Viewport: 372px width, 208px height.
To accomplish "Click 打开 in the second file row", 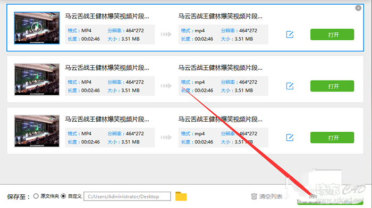I will (x=332, y=86).
